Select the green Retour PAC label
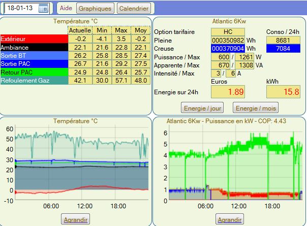This screenshot has width=307, height=226. (x=34, y=71)
